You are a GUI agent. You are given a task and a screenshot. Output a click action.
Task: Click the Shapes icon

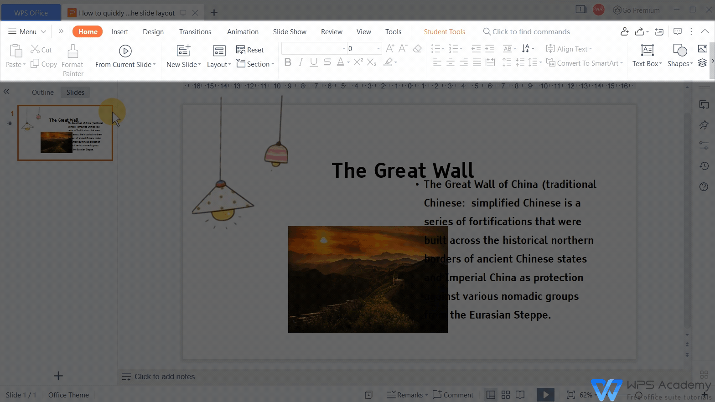pyautogui.click(x=680, y=50)
